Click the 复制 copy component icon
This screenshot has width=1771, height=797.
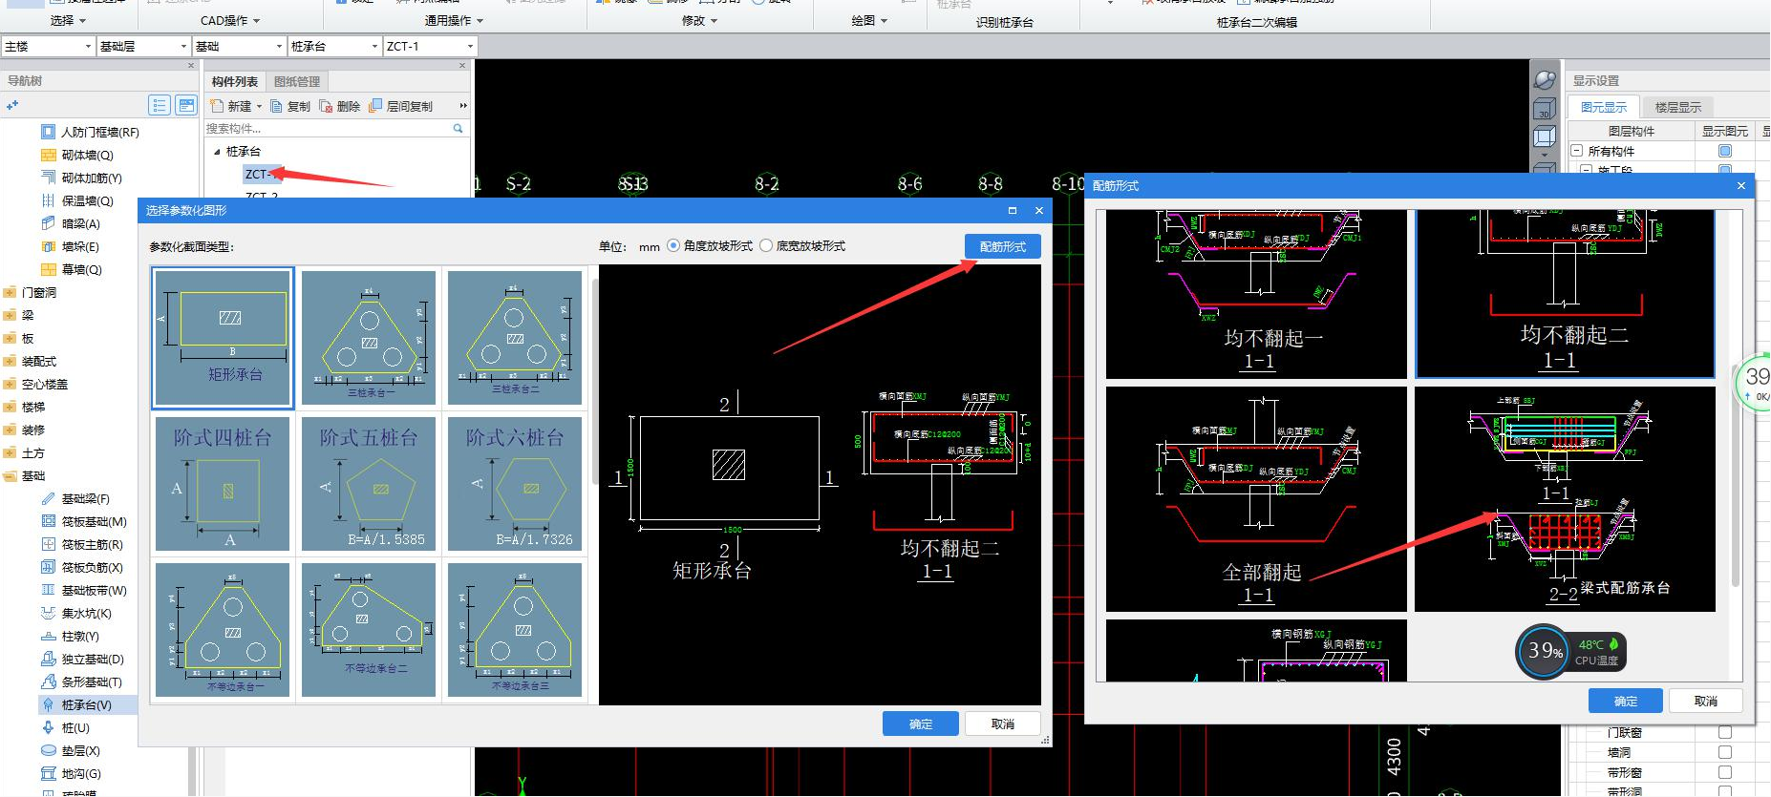pyautogui.click(x=277, y=106)
